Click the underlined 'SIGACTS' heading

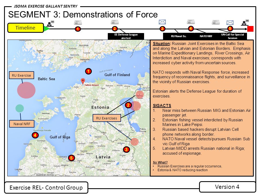coord(162,106)
